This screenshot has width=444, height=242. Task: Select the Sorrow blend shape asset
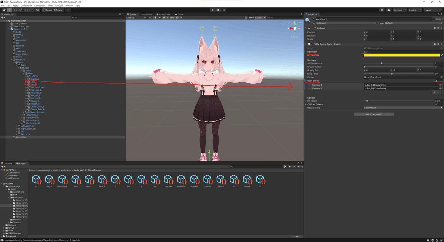pos(247,181)
